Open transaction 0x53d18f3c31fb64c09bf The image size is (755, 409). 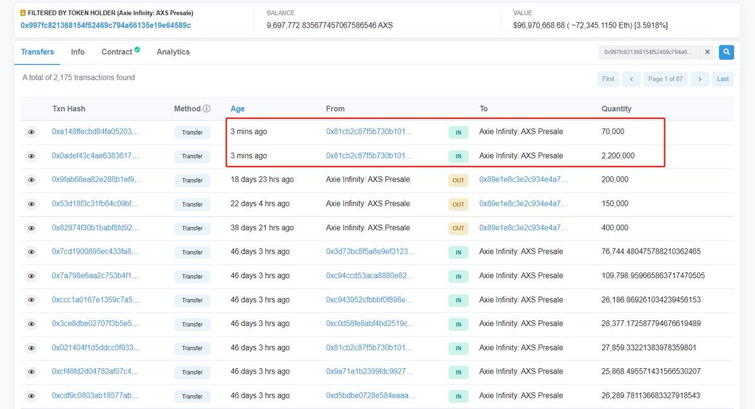click(95, 203)
